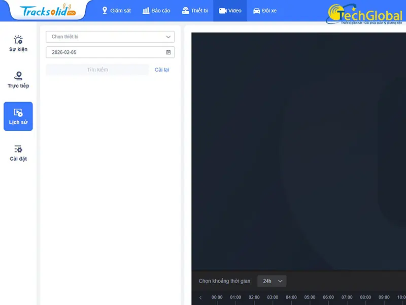Open the Giám sát monitoring tab

(x=116, y=11)
